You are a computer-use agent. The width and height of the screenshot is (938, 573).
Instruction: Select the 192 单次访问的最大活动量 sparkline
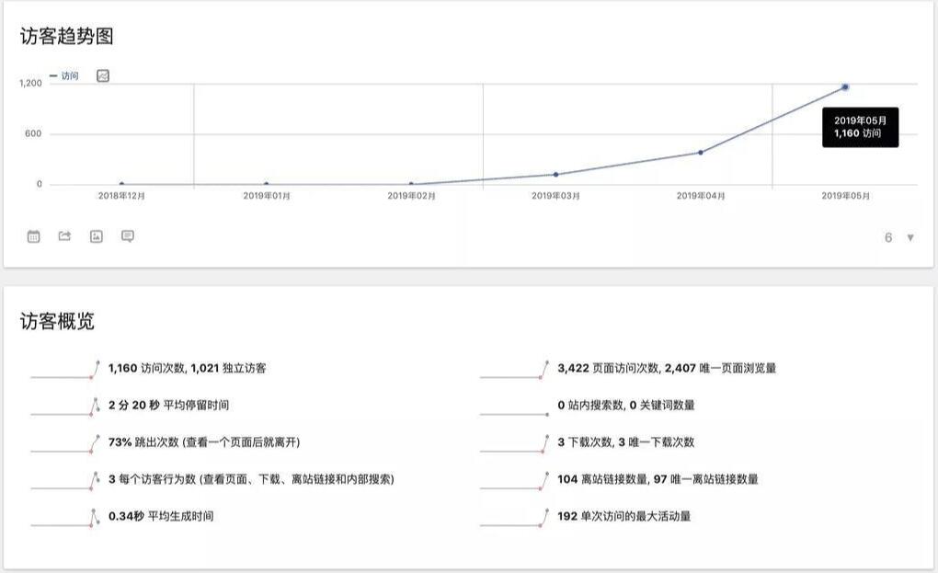[x=514, y=517]
